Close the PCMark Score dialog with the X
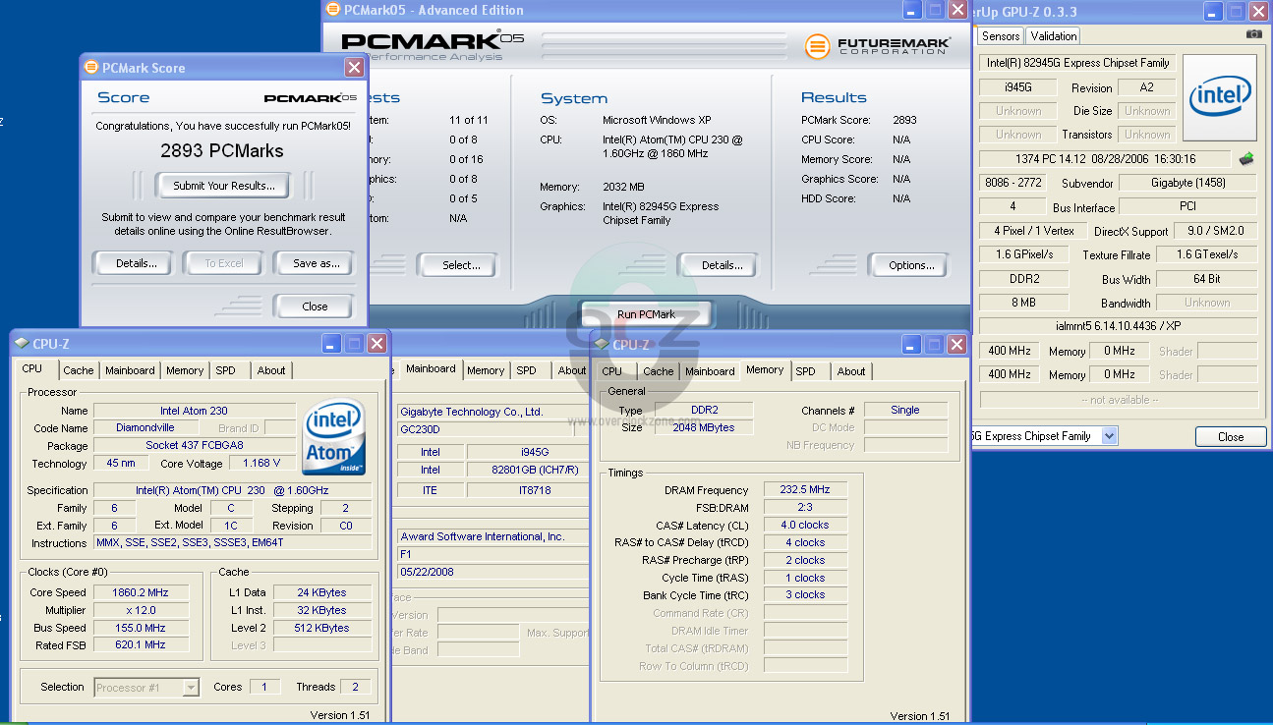The width and height of the screenshot is (1273, 725). 354,68
